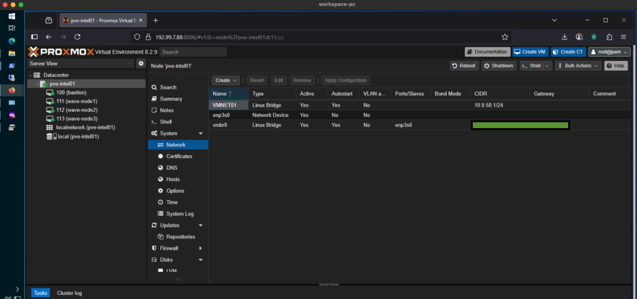Open the DNS settings
The image size is (637, 299).
tap(178, 168)
